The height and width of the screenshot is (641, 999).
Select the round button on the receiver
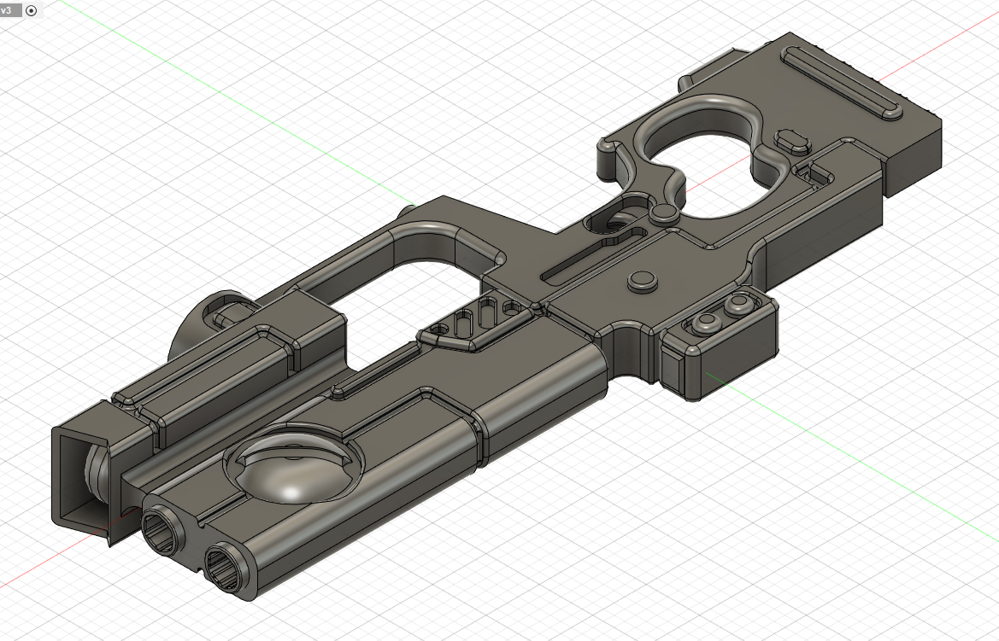[x=643, y=281]
